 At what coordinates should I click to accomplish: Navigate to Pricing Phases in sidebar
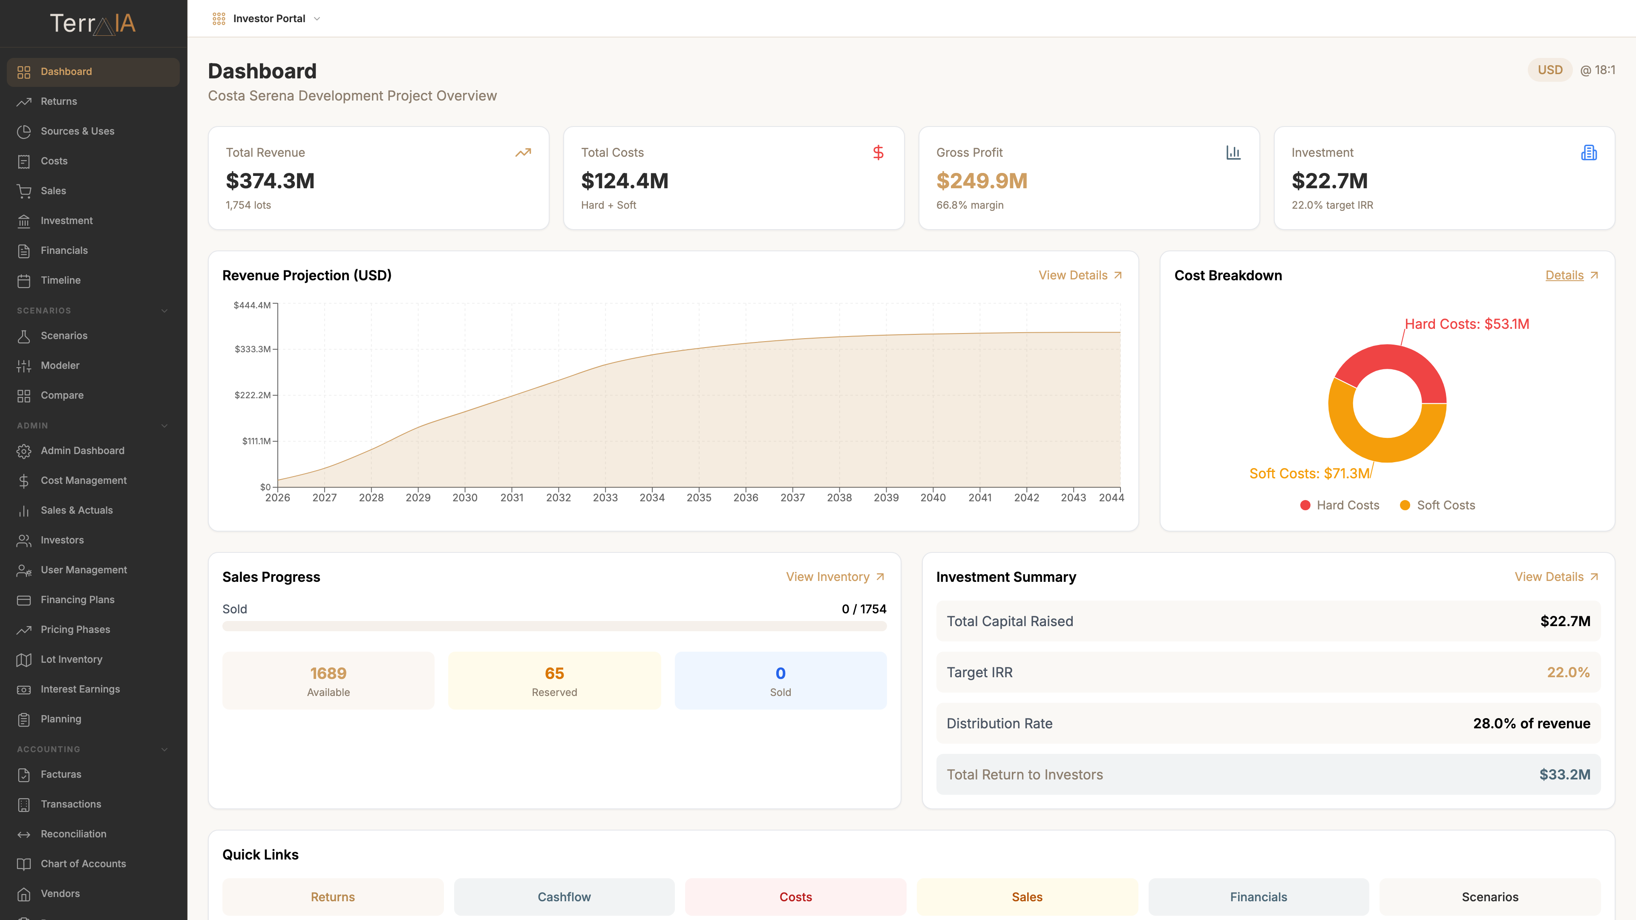pyautogui.click(x=93, y=630)
